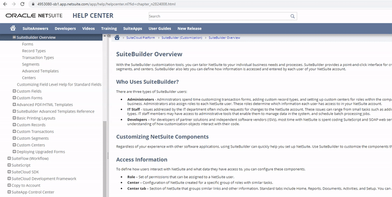Image resolution: width=392 pixels, height=197 pixels.
Task: Click the browser back arrow
Action: (5, 4)
